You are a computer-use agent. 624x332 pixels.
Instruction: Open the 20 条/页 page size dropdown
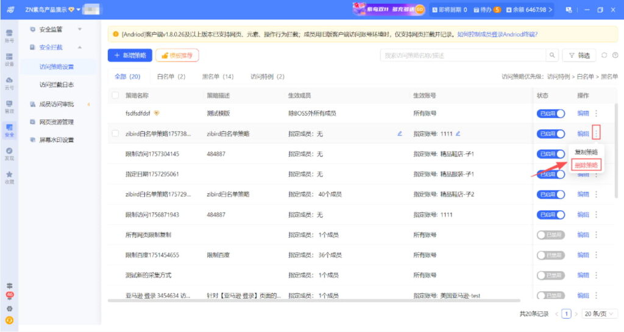[x=600, y=314]
